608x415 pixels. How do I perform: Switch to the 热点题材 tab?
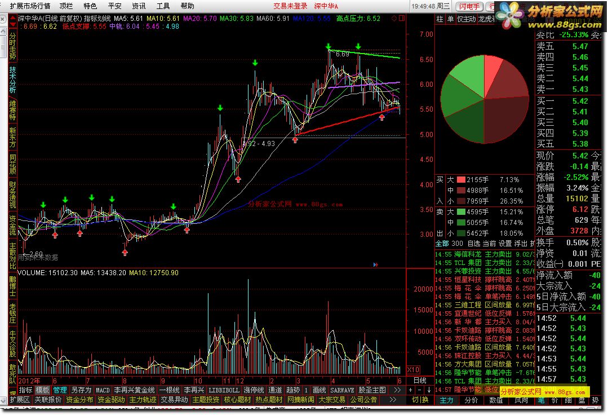tap(269, 399)
